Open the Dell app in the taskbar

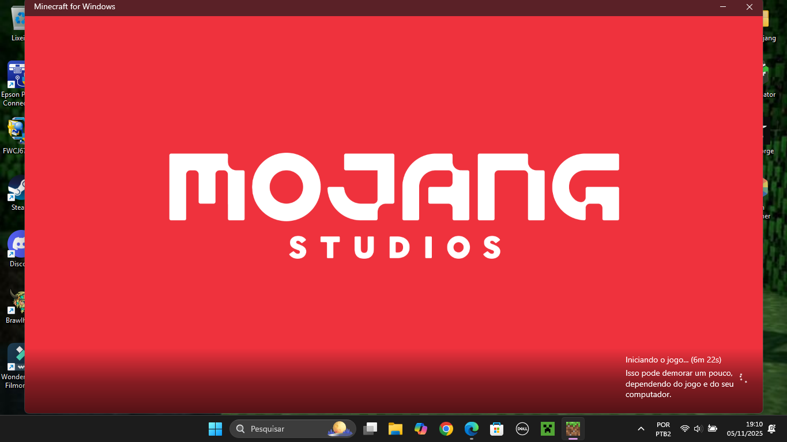tap(522, 429)
